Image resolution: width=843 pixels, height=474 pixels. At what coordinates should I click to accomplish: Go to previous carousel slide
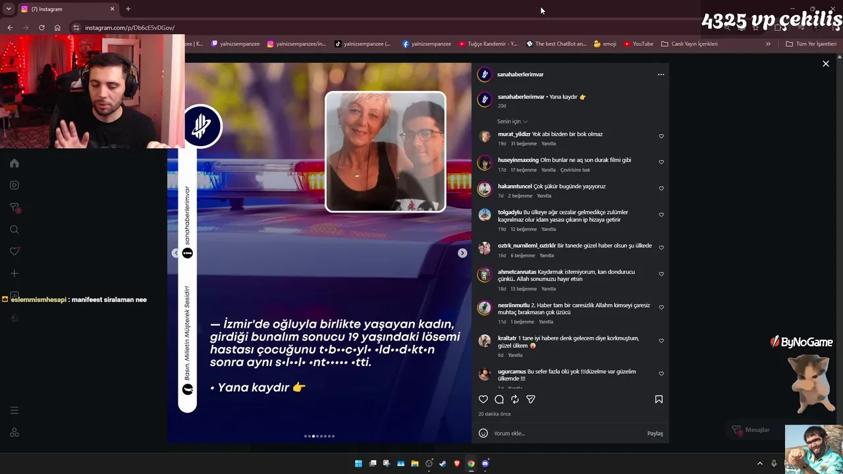[175, 253]
